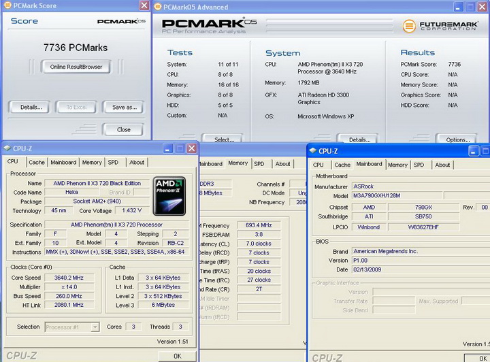Minimize the PCMark05 Advanced window
Image resolution: width=490 pixels, height=362 pixels.
[x=459, y=7]
